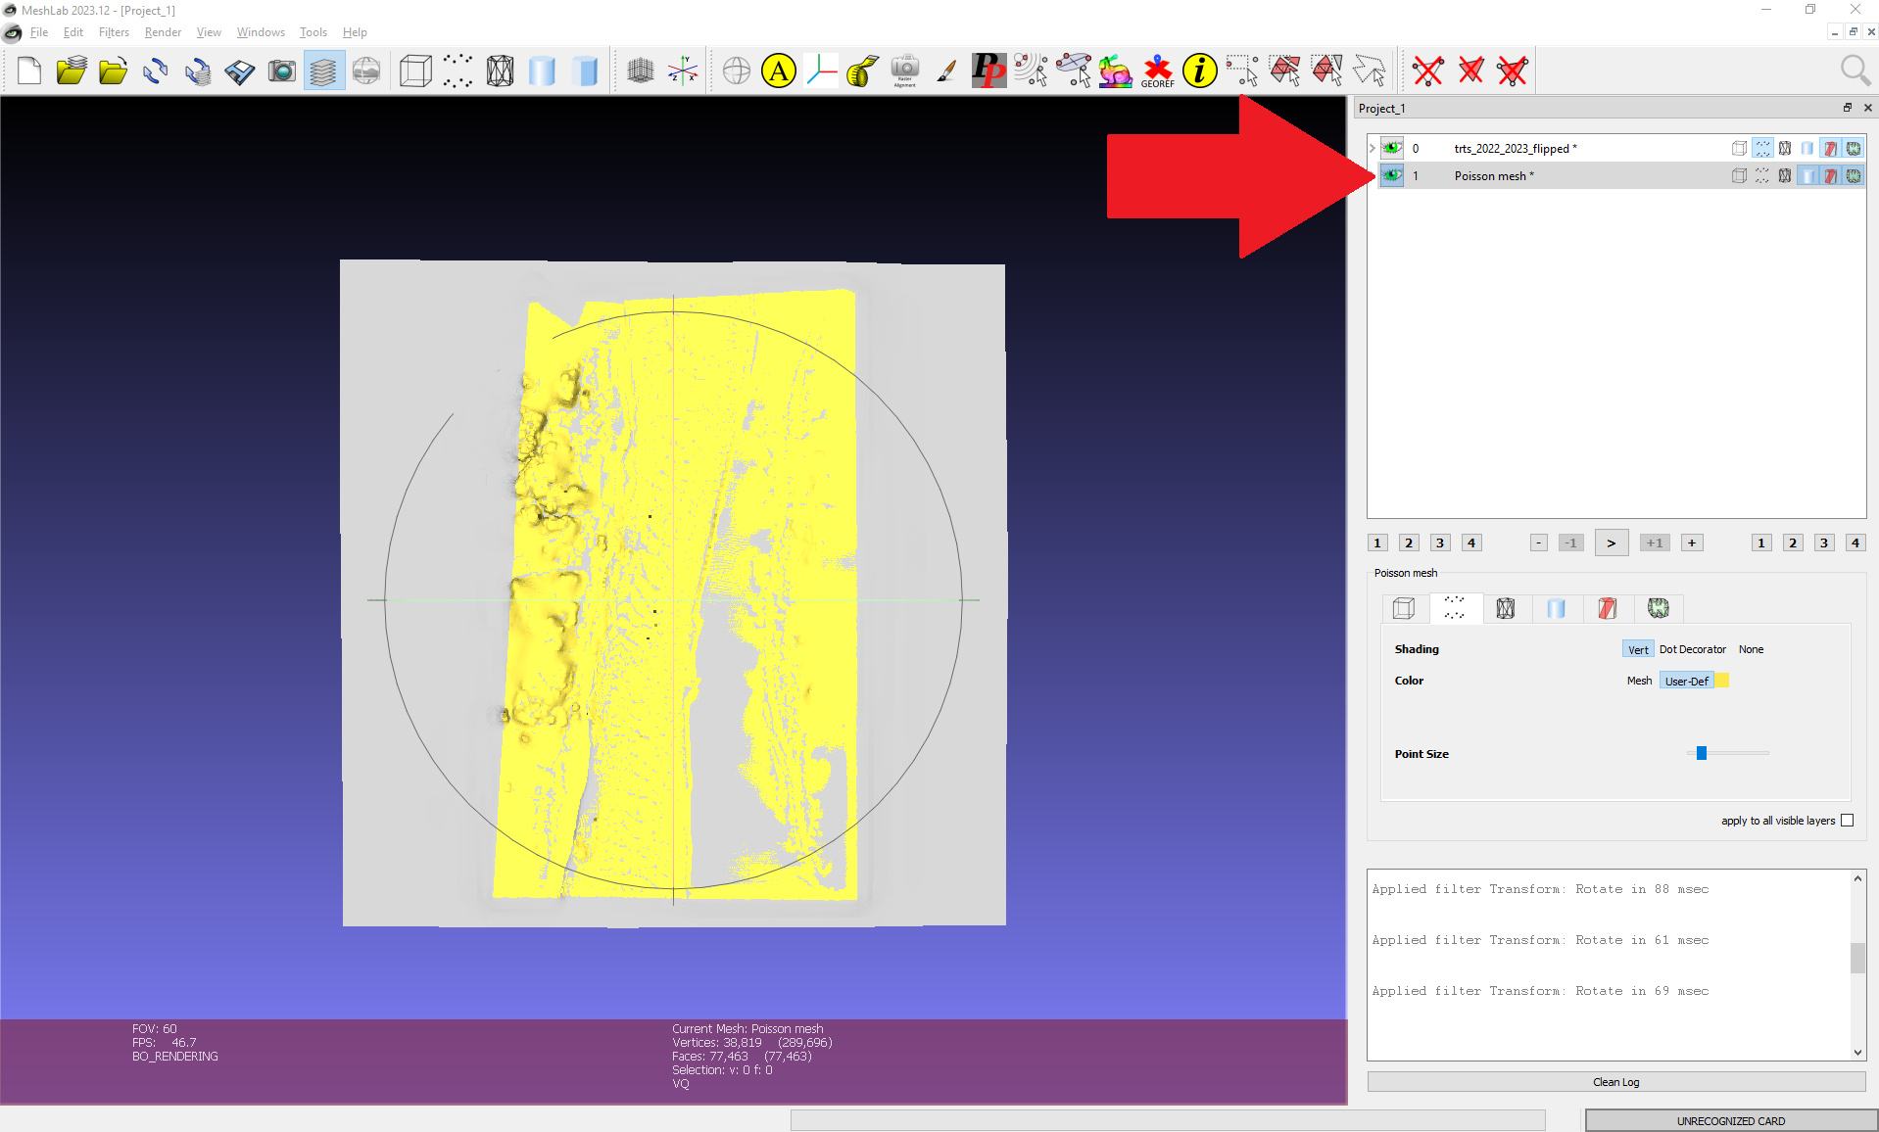Image resolution: width=1879 pixels, height=1132 pixels.
Task: Switch to points render mode in toolbar
Action: tap(458, 71)
